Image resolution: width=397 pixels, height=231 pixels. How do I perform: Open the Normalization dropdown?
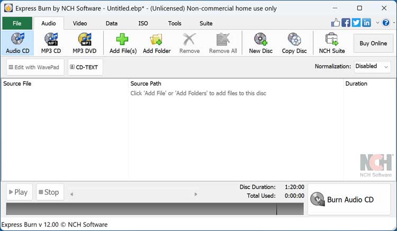click(x=372, y=67)
